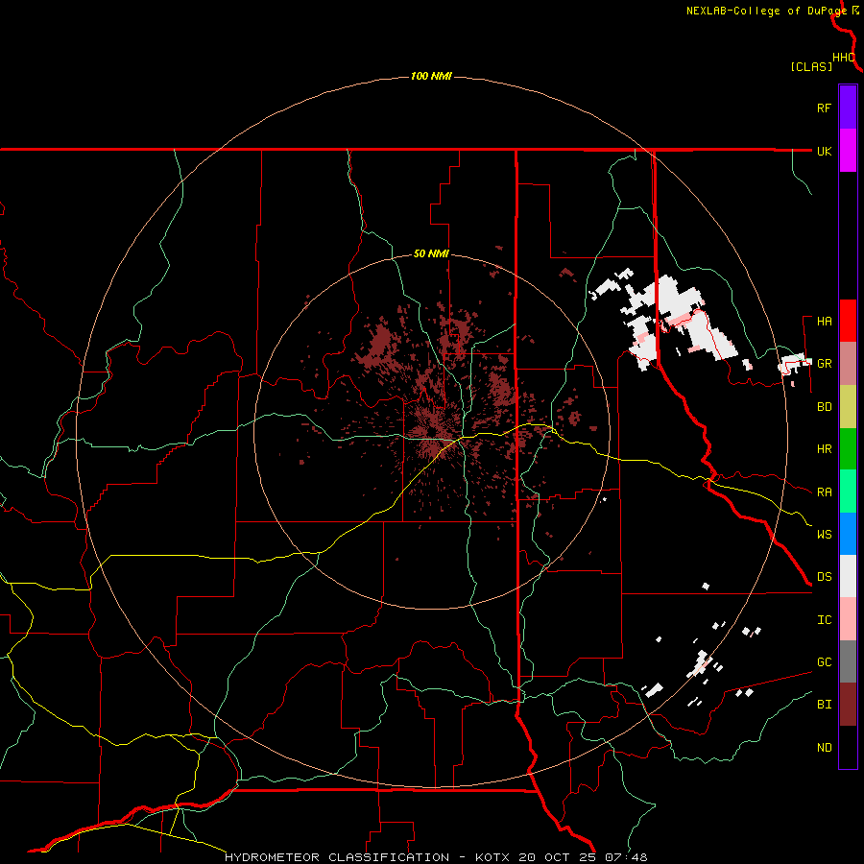Click the radar site center point
Image resolution: width=864 pixels, height=864 pixels.
[x=432, y=432]
